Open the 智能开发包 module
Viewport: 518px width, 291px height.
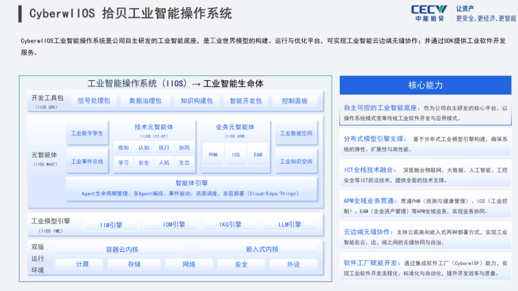(246, 101)
